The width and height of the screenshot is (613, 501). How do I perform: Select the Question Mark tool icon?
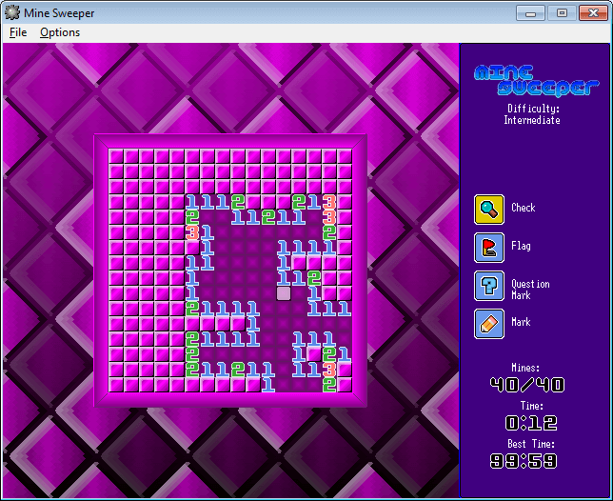click(489, 286)
